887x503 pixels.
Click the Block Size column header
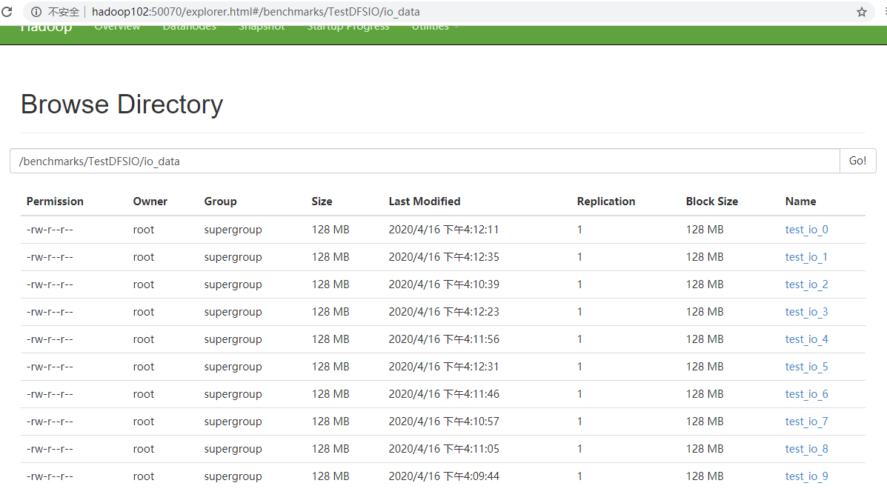[x=711, y=201]
